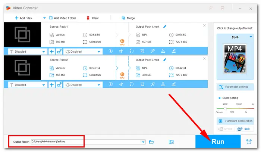The height and width of the screenshot is (152, 261).
Task: Open subtitle edit tool for Pack 1
Action: click(x=174, y=51)
